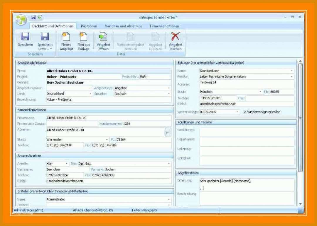317x226 pixels.
Task: Click Variantenangebot erstellen icon
Action: coord(130,37)
